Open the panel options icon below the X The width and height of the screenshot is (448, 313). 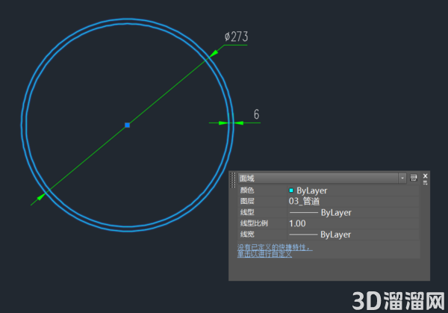(425, 183)
